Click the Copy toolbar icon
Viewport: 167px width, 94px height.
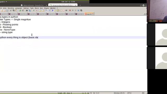(14, 10)
